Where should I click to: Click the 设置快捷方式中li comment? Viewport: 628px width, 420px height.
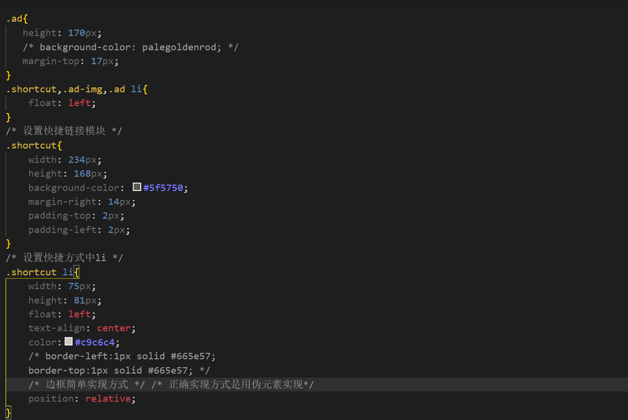(x=63, y=257)
